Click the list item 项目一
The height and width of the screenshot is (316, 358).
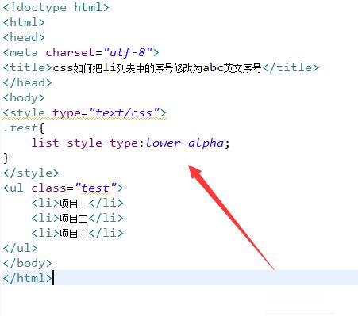click(x=78, y=203)
